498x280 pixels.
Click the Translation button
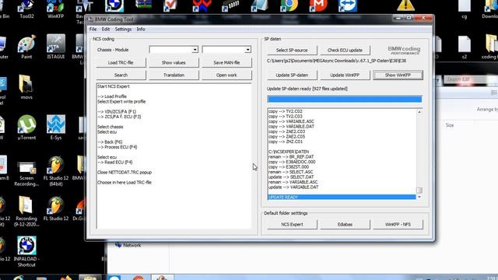[174, 75]
